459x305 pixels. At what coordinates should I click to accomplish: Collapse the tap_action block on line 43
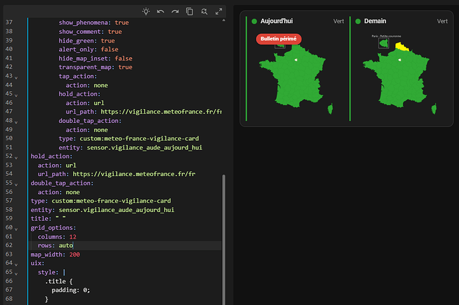tap(16, 78)
